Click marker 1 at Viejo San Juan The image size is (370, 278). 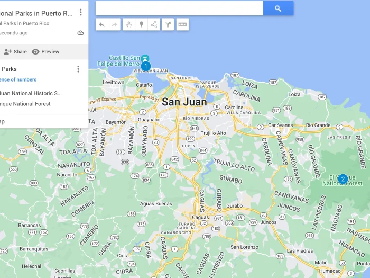(146, 66)
